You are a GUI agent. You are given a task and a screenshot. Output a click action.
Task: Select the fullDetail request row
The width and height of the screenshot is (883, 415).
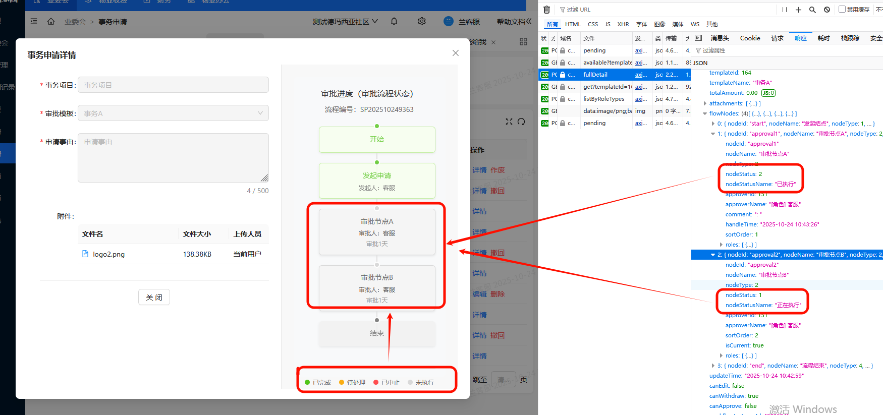click(595, 75)
